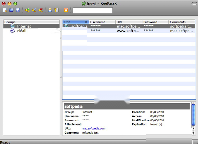Delete entry using the key with red X
Image resolution: width=198 pixels, height=144 pixels.
[x=41, y=10]
